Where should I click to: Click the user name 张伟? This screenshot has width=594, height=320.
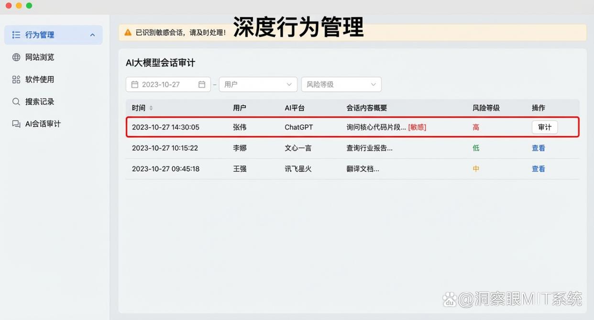point(240,127)
